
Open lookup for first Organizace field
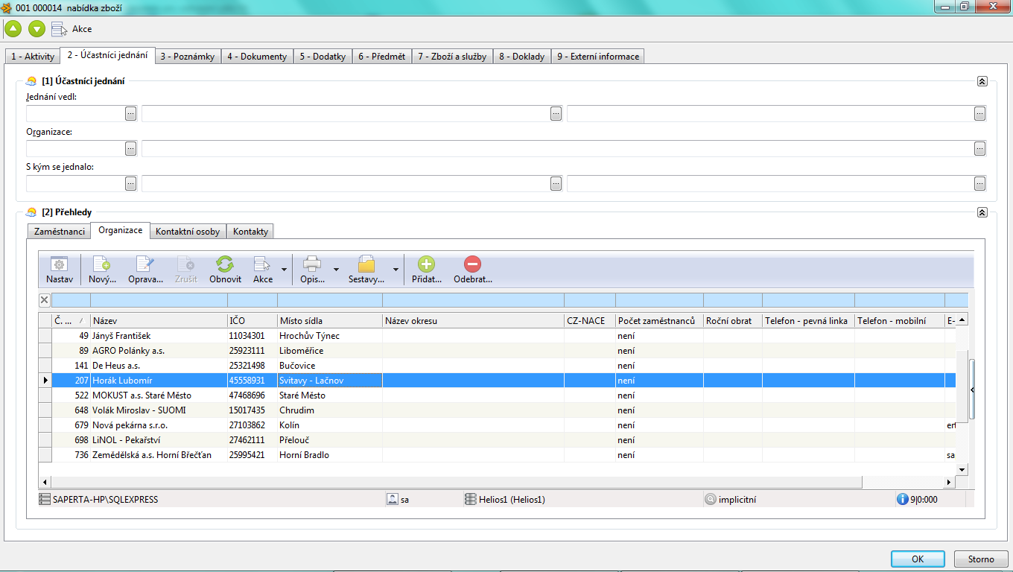coord(131,149)
